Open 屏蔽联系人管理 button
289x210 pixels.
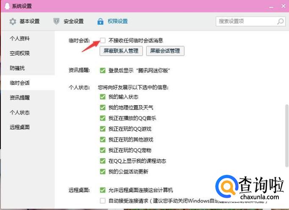[x=121, y=51]
